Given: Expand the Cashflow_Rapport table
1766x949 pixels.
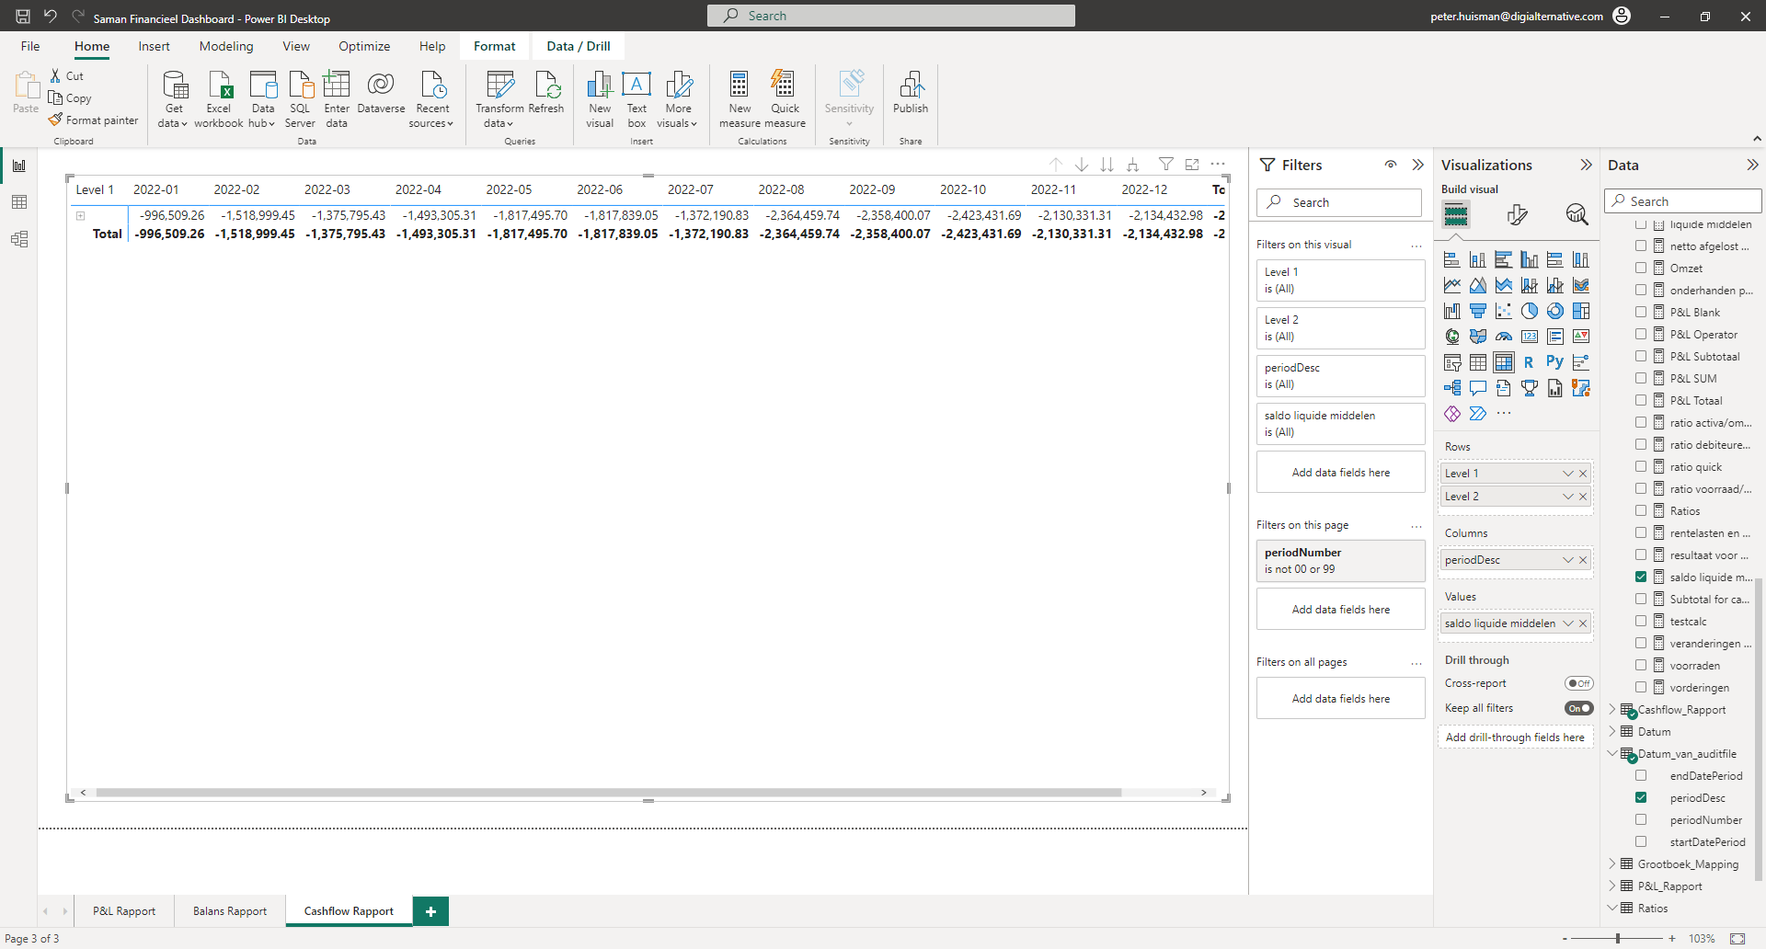Looking at the screenshot, I should pyautogui.click(x=1612, y=709).
